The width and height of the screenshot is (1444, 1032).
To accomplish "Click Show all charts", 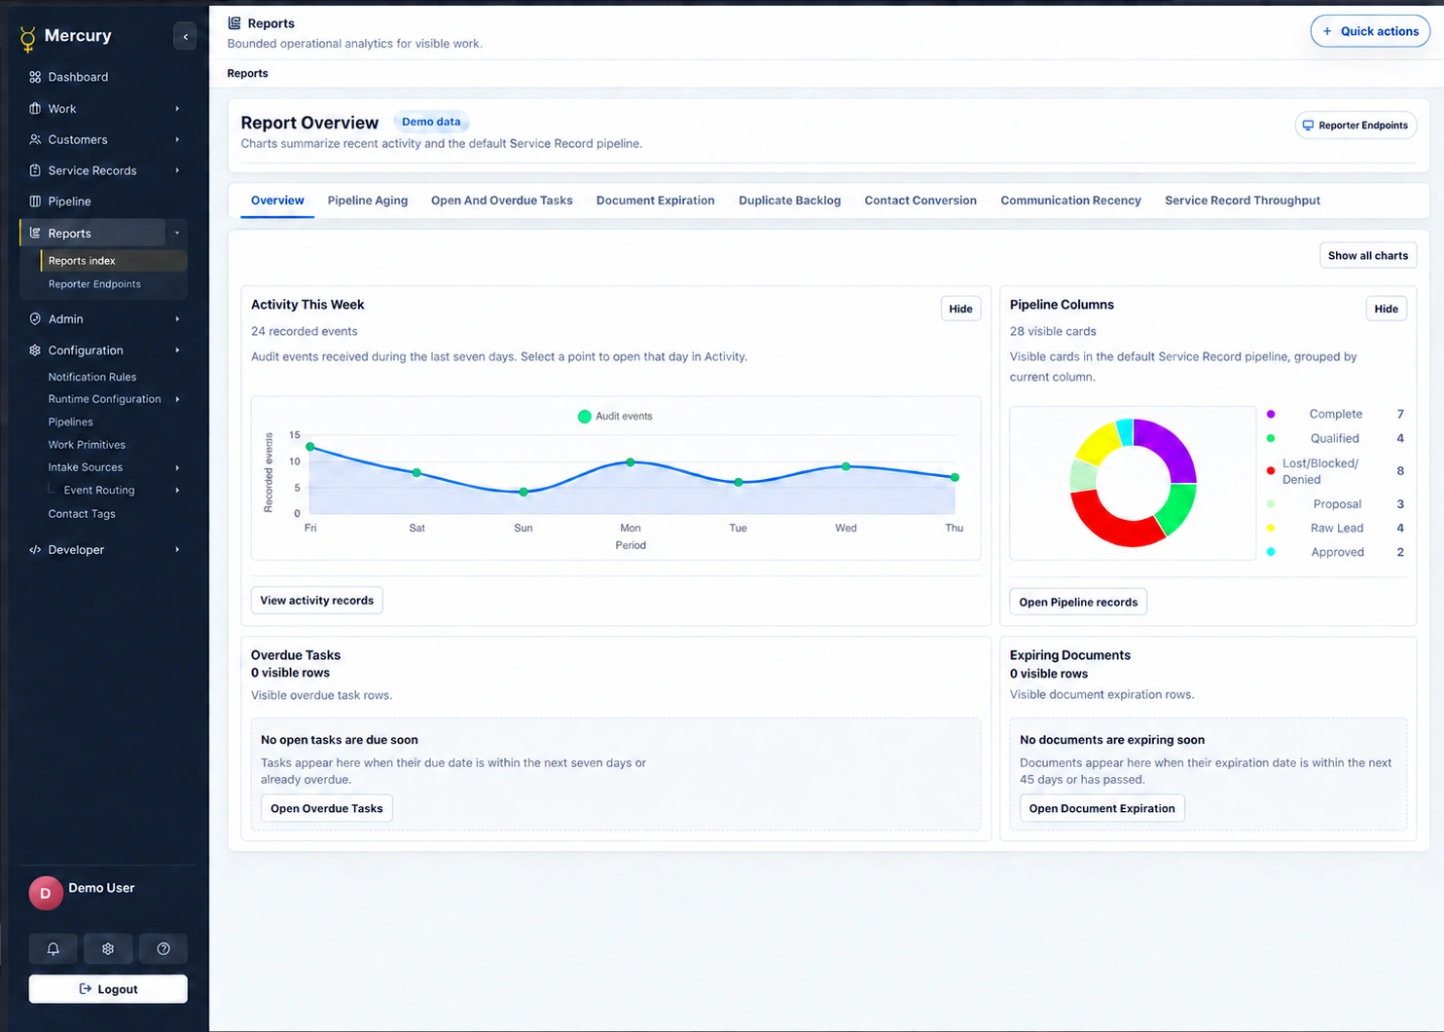I will point(1368,255).
